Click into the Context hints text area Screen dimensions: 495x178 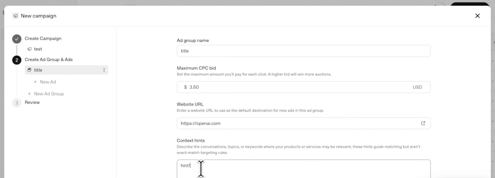(x=303, y=169)
